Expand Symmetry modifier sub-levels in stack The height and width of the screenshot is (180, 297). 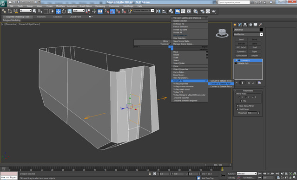coord(239,60)
